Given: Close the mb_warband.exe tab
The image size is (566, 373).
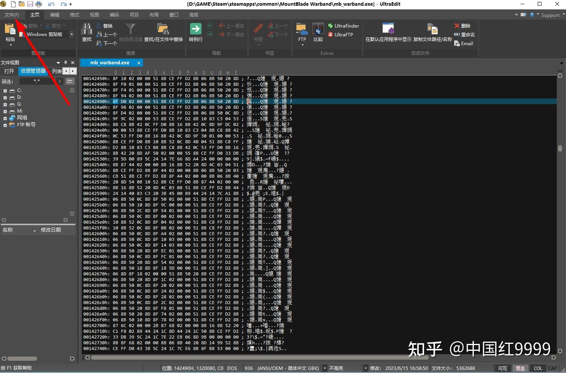Looking at the screenshot, I should point(139,63).
